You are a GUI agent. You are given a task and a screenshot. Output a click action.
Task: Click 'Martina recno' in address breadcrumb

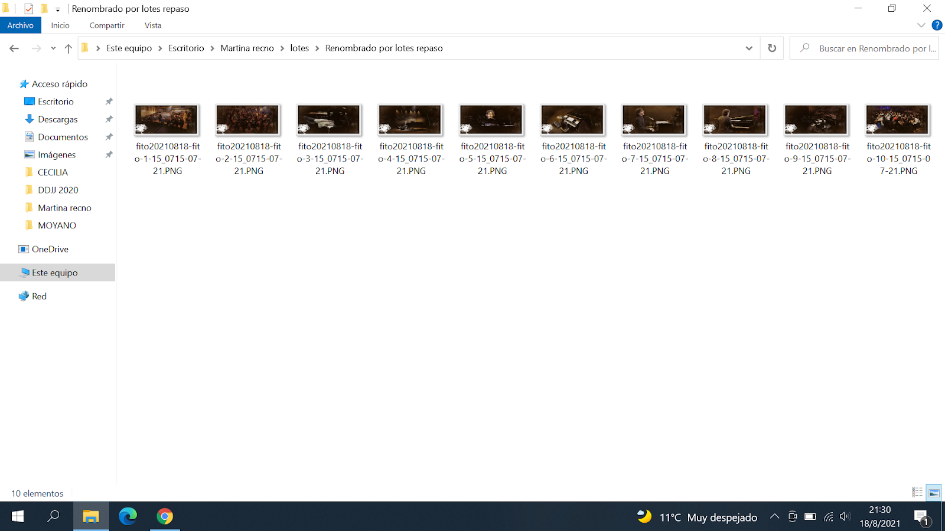pyautogui.click(x=247, y=48)
